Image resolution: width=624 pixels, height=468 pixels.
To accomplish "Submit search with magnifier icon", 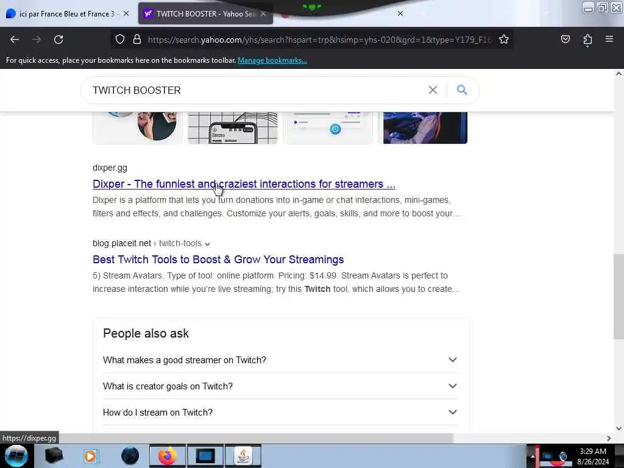I will pos(462,90).
